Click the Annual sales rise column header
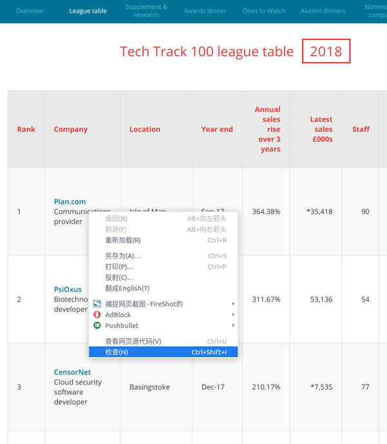The height and width of the screenshot is (444, 387). point(268,130)
